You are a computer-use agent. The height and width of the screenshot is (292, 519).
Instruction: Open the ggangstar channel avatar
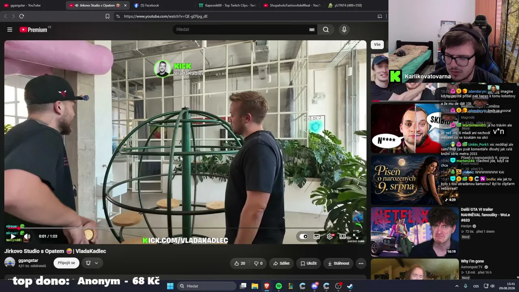(x=10, y=263)
